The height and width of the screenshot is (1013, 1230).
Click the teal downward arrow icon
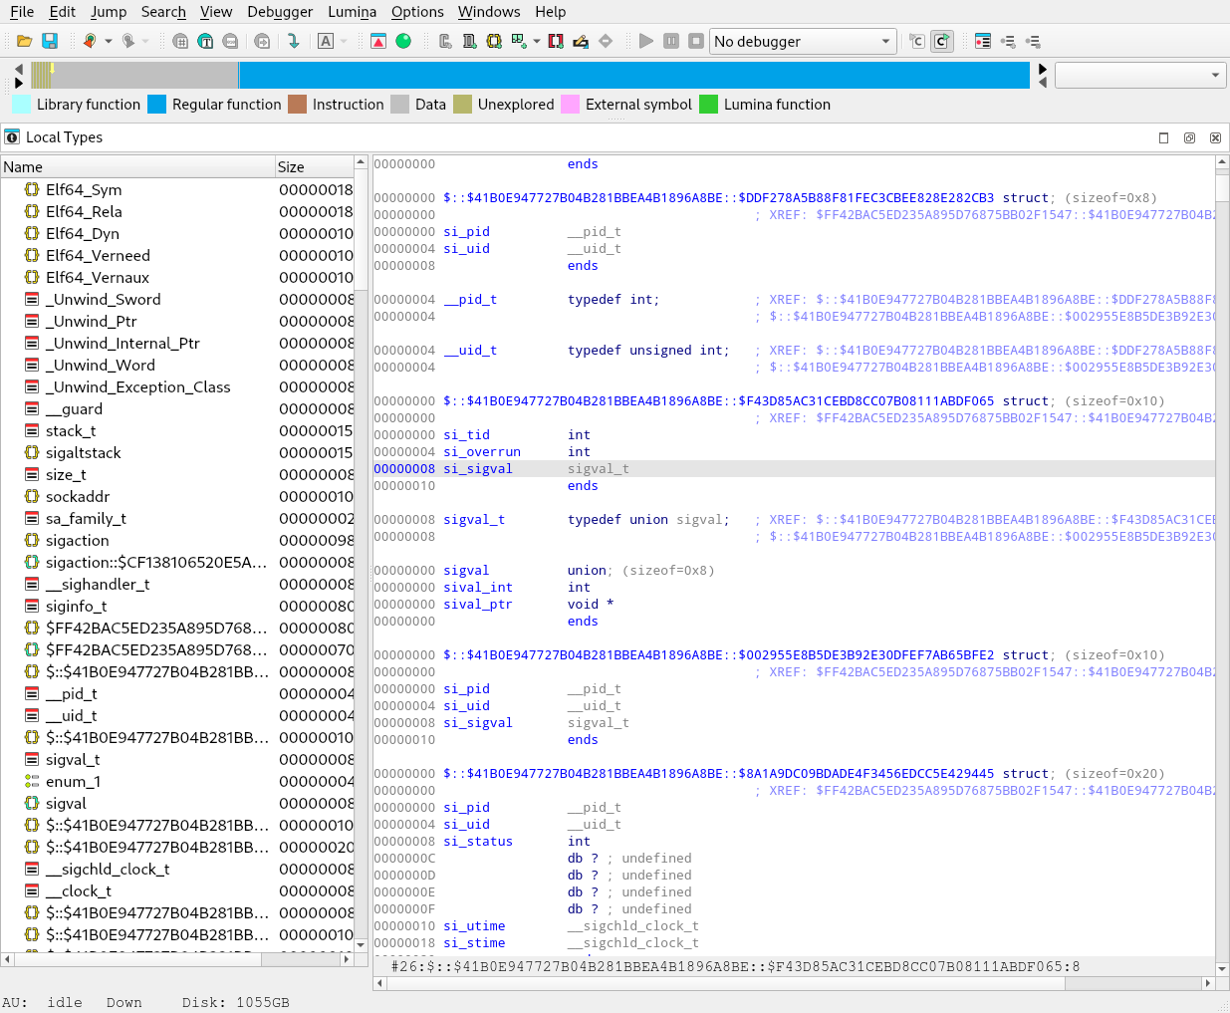click(x=293, y=41)
